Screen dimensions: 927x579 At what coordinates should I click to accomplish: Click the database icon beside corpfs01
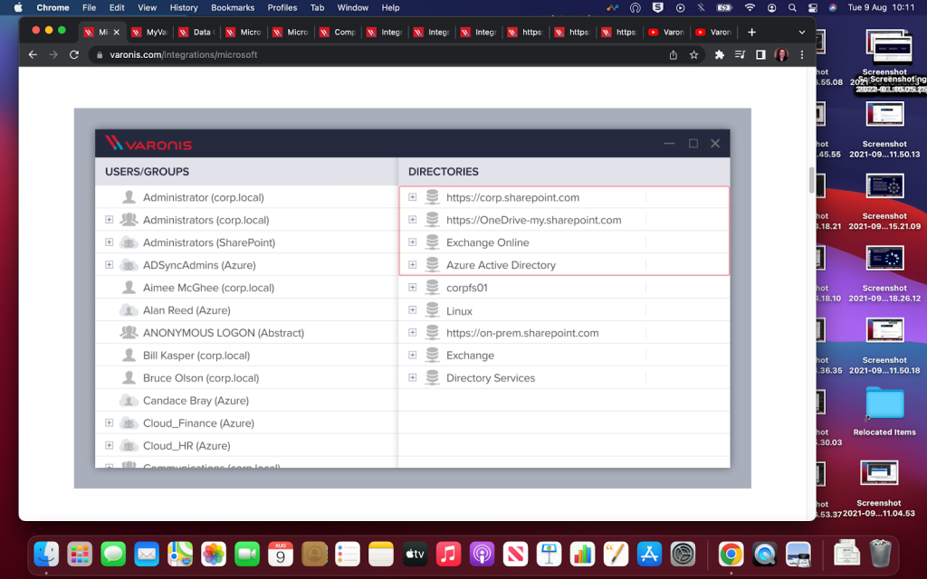point(432,288)
